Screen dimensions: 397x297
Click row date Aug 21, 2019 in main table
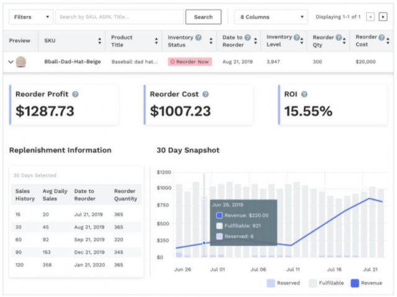[x=238, y=62]
